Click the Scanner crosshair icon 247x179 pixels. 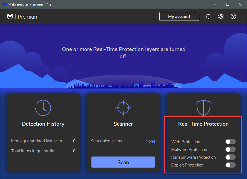pos(123,108)
